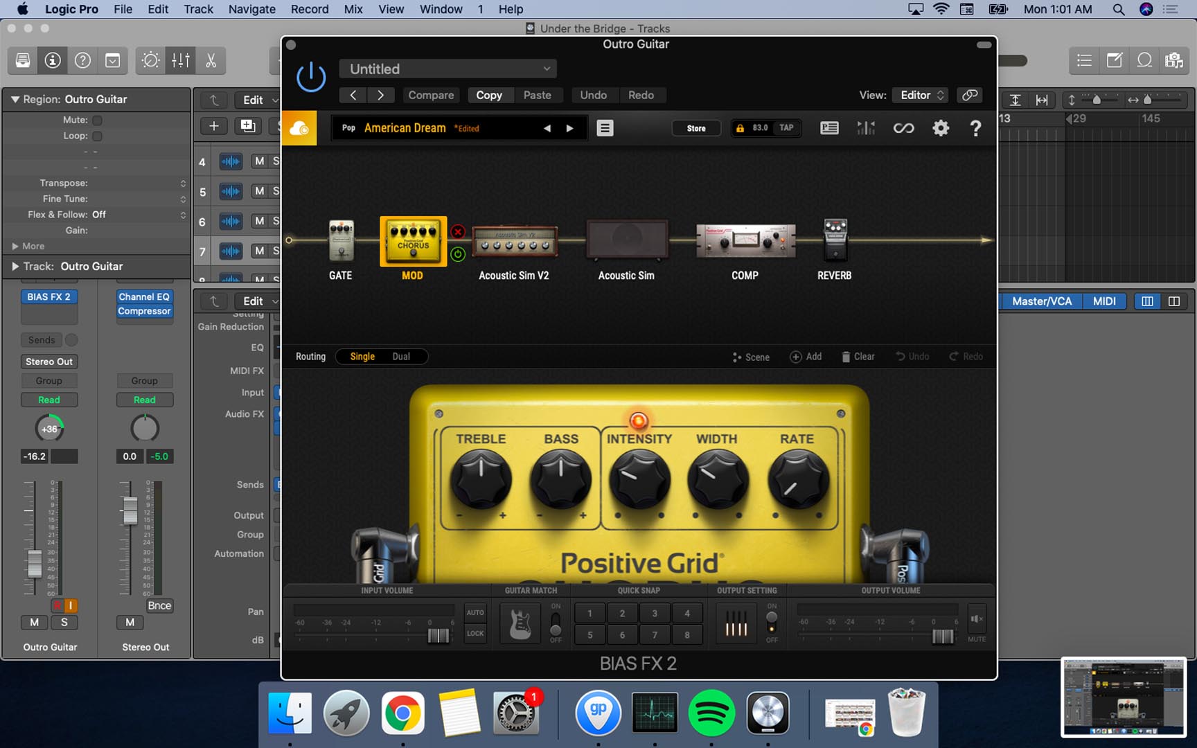Open the Transpose dropdown
Viewport: 1197px width, 748px height.
pos(183,183)
